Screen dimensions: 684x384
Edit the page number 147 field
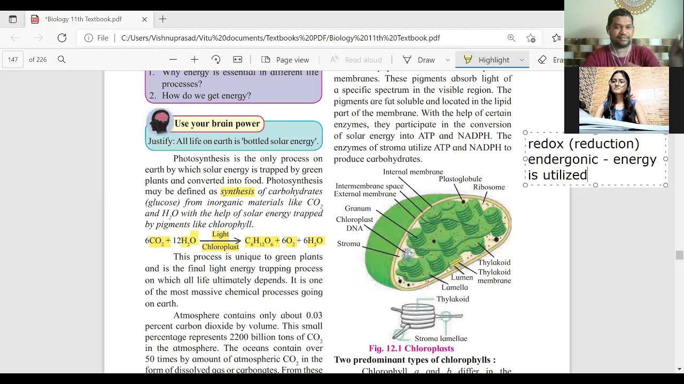pos(13,60)
